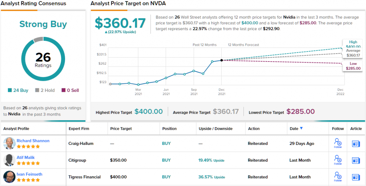
Task: Click the gray 2 Hold legend swatch
Action: point(37,90)
